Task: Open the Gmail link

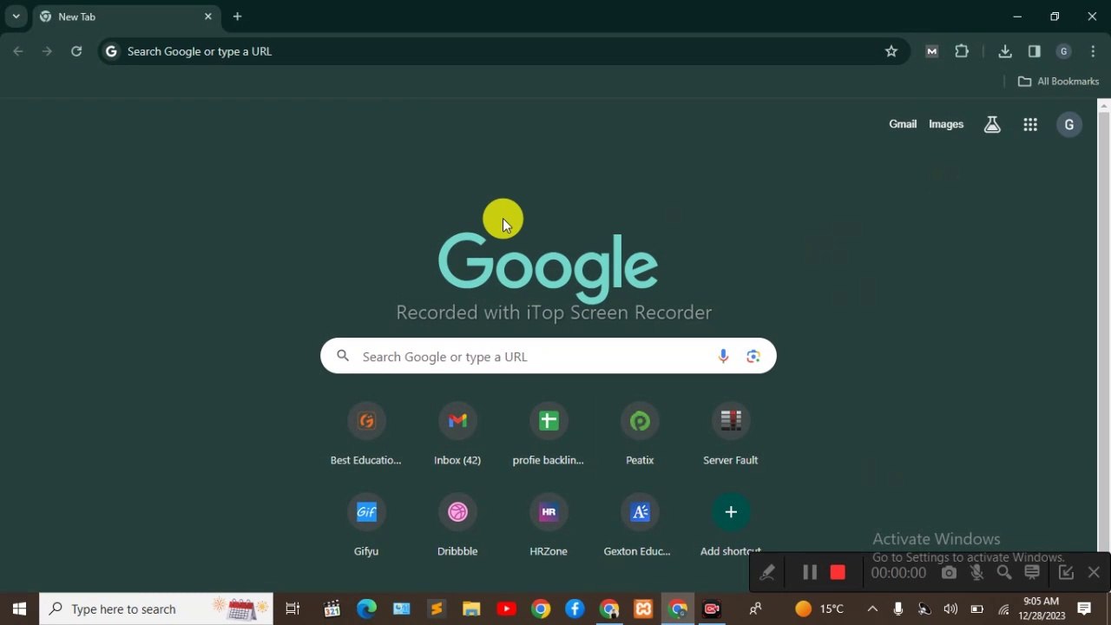Action: (903, 124)
